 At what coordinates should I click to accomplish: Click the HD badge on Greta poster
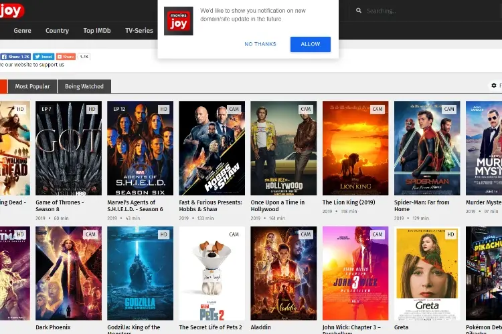pyautogui.click(x=450, y=234)
